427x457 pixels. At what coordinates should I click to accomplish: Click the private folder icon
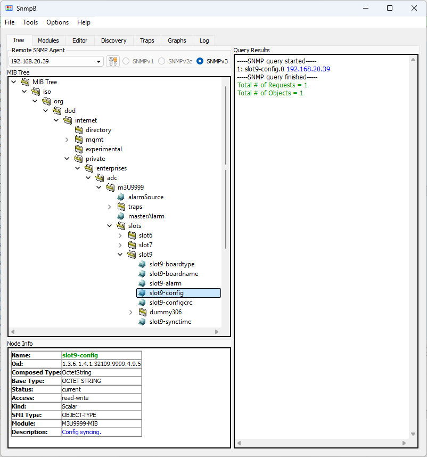78,159
